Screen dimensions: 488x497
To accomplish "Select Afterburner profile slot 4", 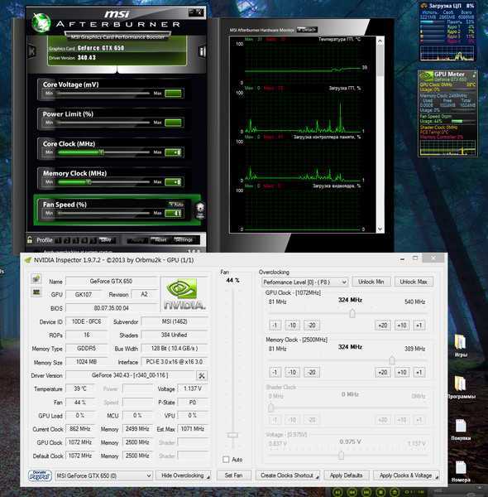I will coord(84,240).
